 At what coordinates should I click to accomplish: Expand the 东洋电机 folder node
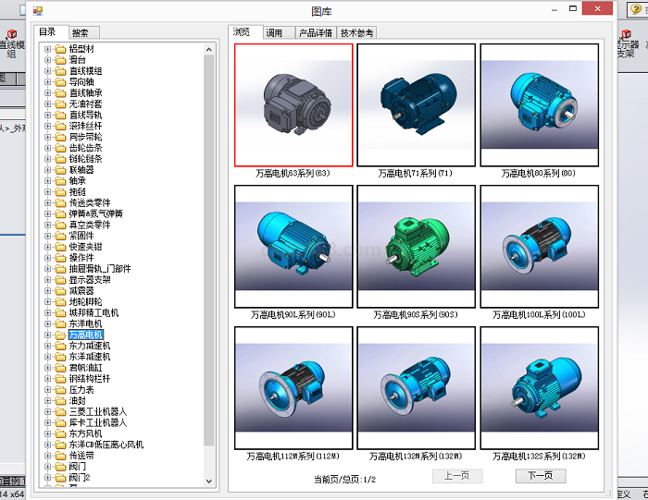[47, 323]
